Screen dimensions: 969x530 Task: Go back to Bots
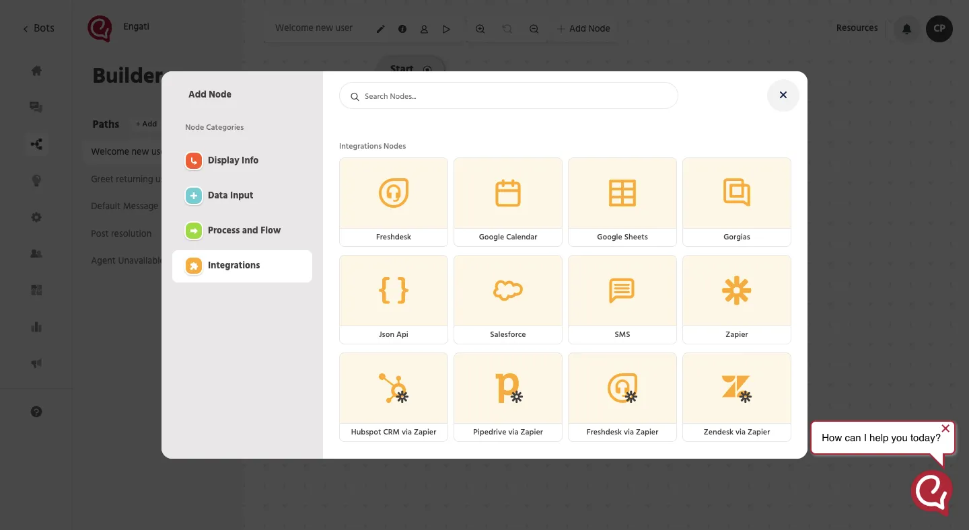38,28
